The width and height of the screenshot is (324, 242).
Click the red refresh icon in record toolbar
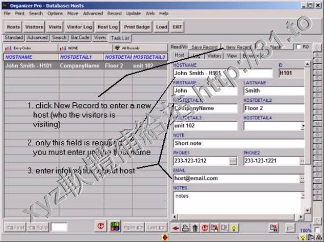(x=205, y=228)
